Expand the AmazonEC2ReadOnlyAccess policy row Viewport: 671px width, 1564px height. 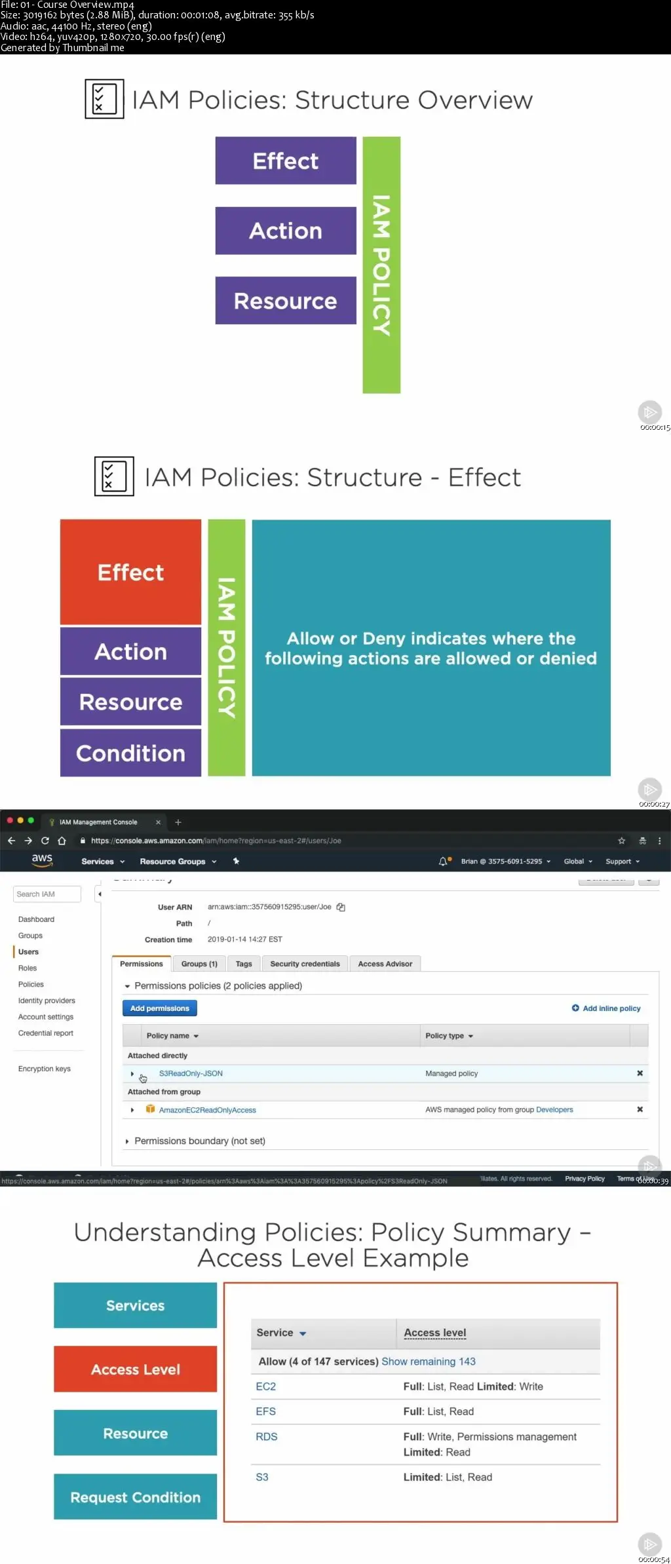[x=132, y=1110]
